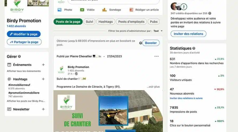This screenshot has height=132, width=238.
Task: Open the three-dots post options menu
Action: click(157, 56)
